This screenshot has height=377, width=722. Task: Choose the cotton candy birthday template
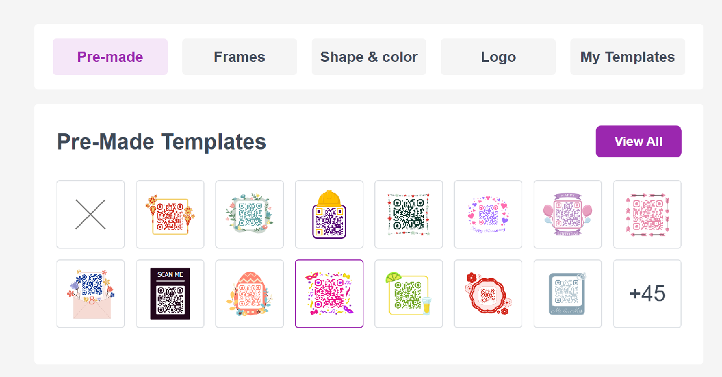[x=567, y=214]
